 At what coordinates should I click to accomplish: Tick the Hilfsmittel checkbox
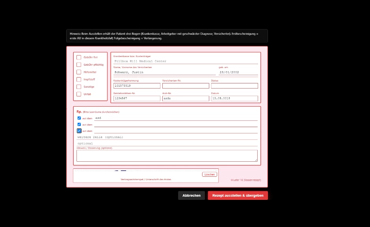point(79,72)
